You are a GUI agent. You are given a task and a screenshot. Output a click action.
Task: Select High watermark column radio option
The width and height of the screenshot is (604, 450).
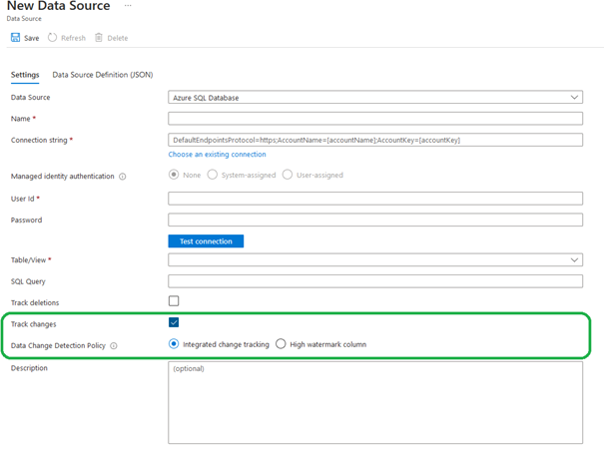coord(281,344)
